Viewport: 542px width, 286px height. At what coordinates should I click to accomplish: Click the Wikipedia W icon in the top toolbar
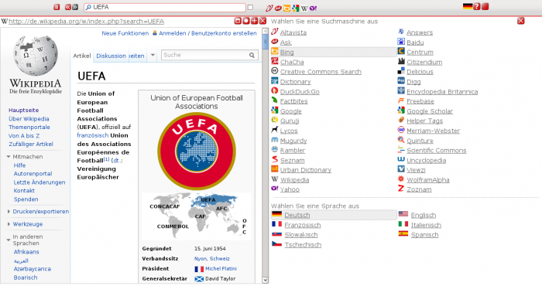304,8
